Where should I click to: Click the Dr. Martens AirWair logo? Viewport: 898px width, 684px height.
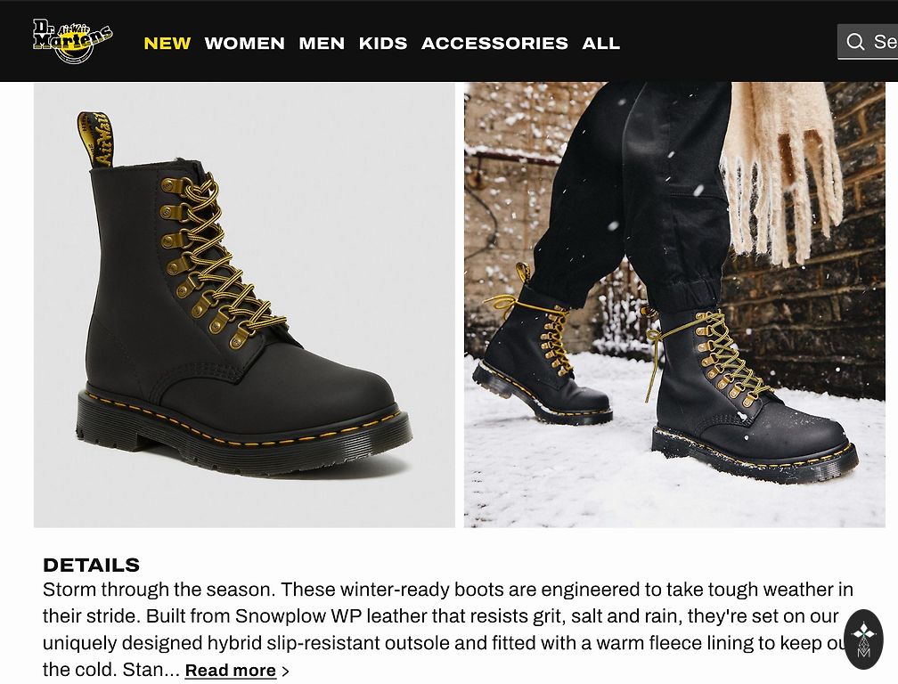click(x=73, y=41)
